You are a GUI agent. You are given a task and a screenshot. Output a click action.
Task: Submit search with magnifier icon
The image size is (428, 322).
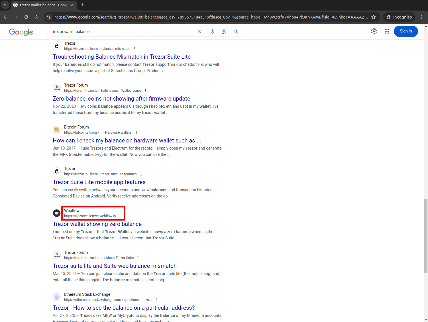click(236, 32)
